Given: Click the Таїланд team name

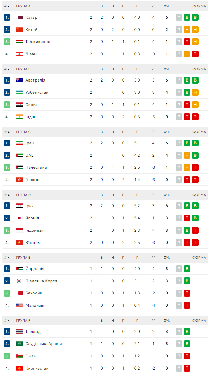Looking at the screenshot, I should (x=33, y=332).
